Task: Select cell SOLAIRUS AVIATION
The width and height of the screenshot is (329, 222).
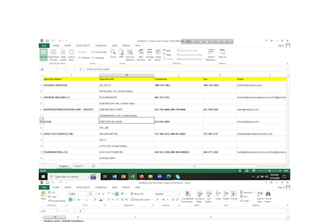Action: [x=71, y=85]
